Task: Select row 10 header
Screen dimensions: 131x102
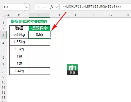Action: click(3, 82)
